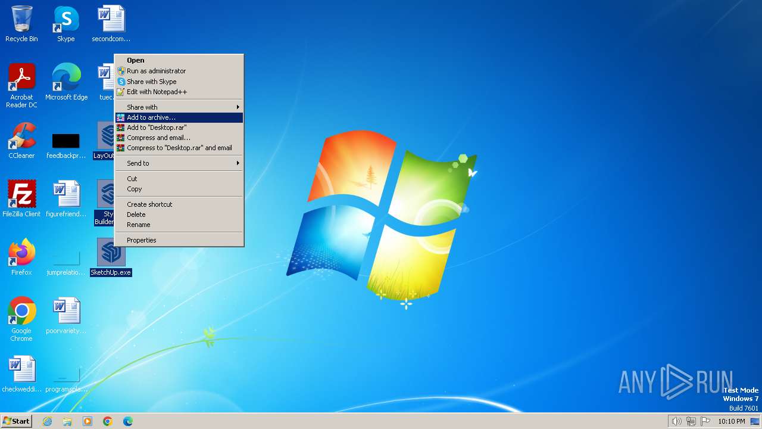Choose Delete in the context menu
This screenshot has width=762, height=429.
179,214
